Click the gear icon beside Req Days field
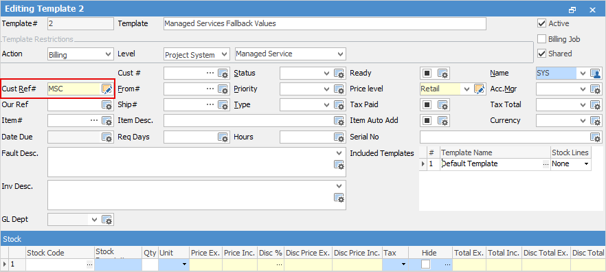The height and width of the screenshot is (272, 606). coord(223,137)
